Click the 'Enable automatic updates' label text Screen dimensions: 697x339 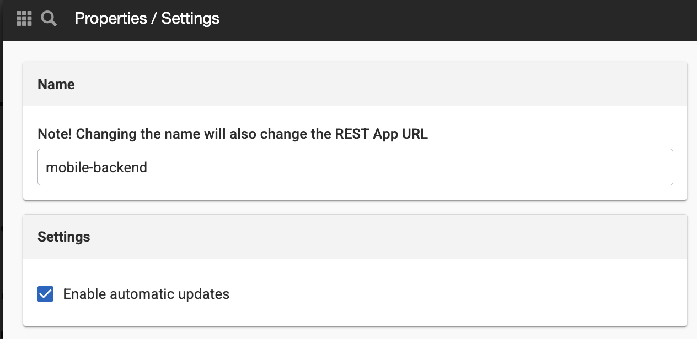pos(146,294)
